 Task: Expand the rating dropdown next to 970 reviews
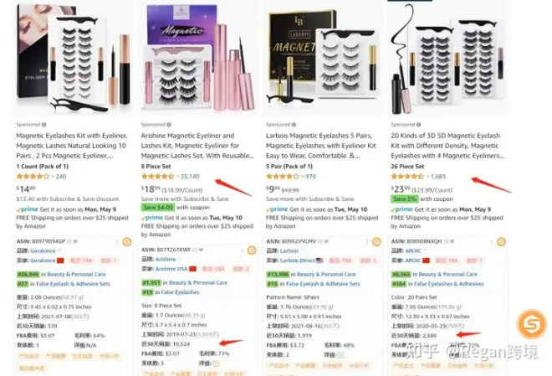coord(303,176)
